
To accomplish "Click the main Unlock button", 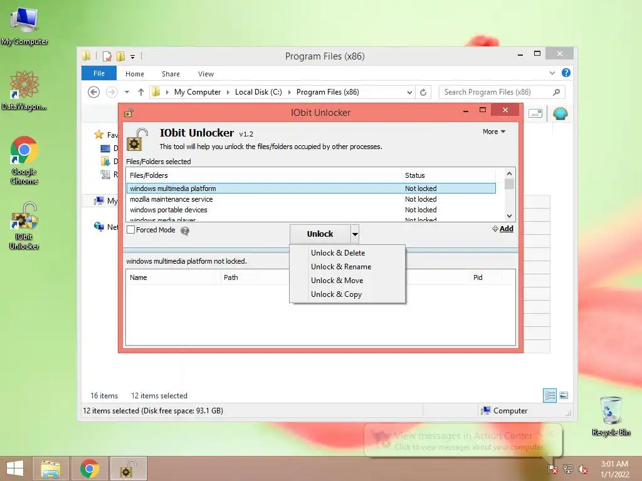I will 320,234.
